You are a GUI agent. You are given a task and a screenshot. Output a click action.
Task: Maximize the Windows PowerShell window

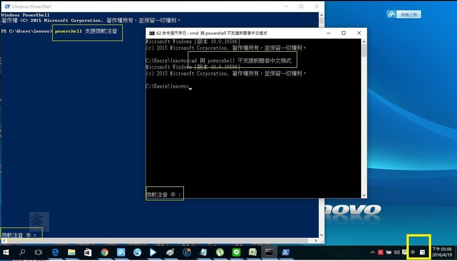click(301, 6)
